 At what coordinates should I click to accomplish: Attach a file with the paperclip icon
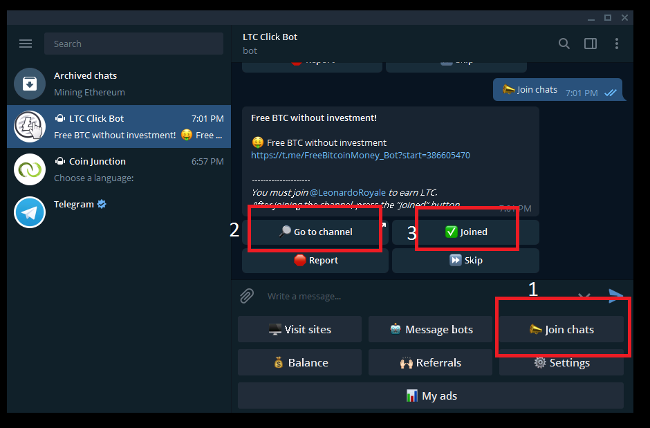click(x=247, y=296)
